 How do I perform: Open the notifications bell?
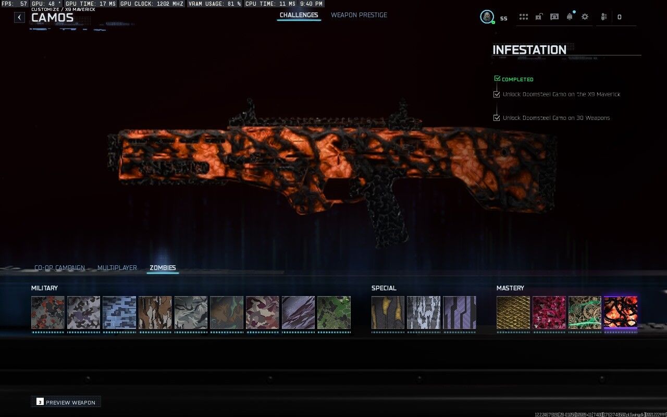(570, 17)
